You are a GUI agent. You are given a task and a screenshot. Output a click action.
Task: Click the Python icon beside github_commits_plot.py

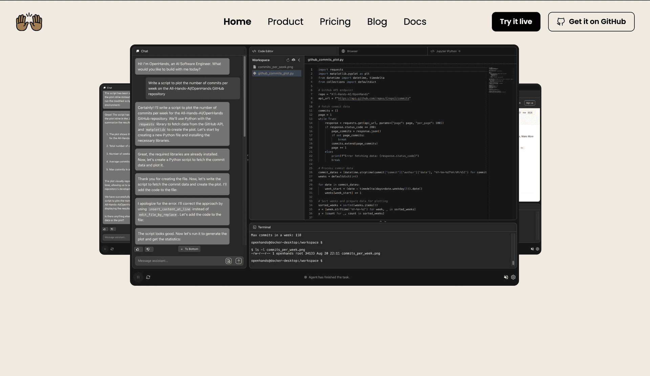point(255,73)
